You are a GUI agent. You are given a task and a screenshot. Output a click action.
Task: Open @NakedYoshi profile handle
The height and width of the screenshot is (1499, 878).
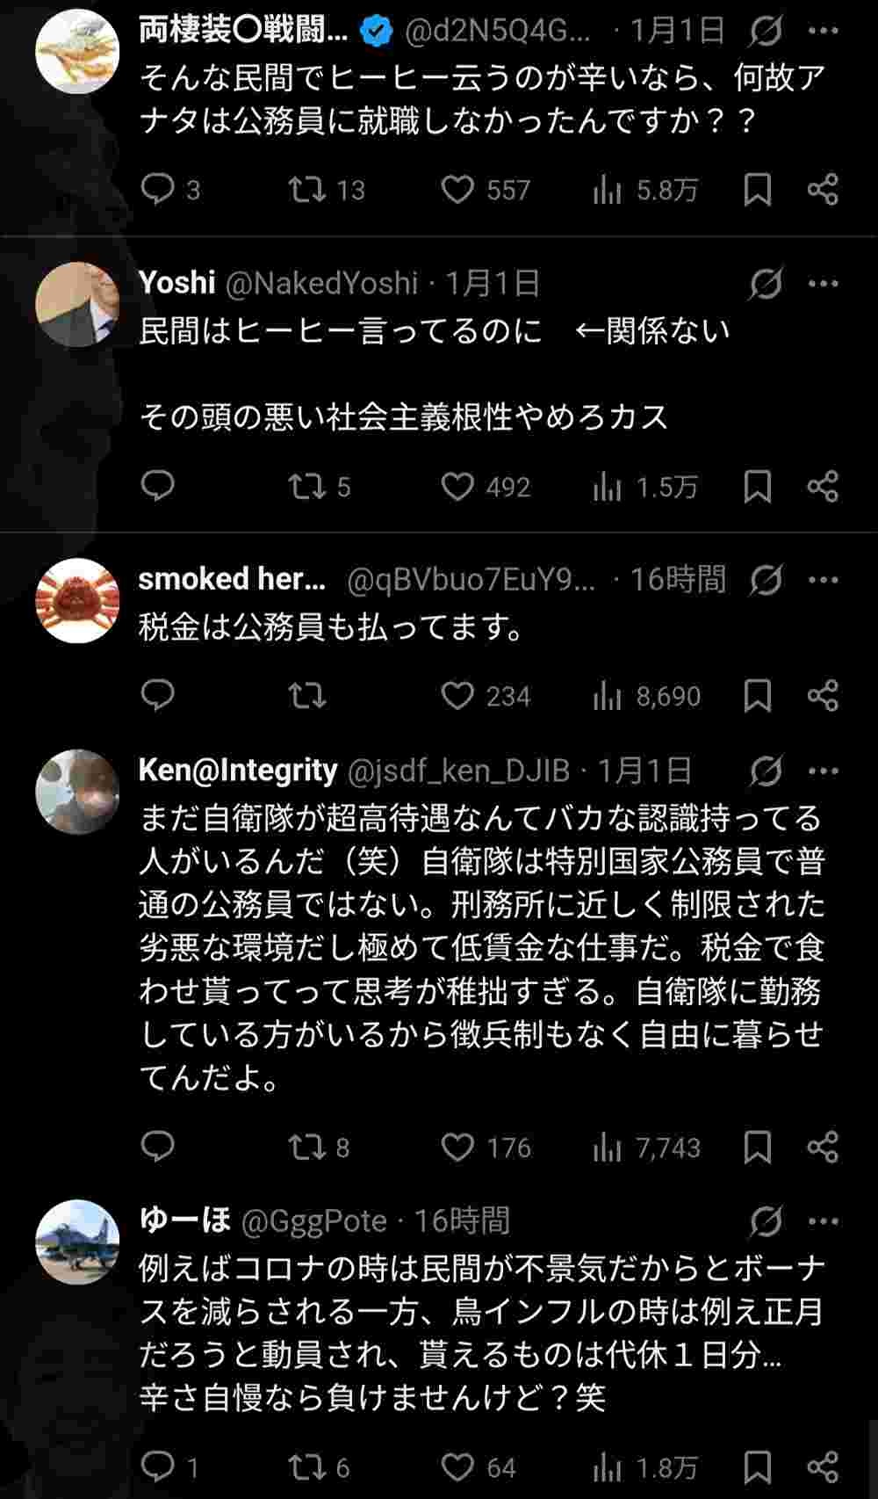(321, 283)
